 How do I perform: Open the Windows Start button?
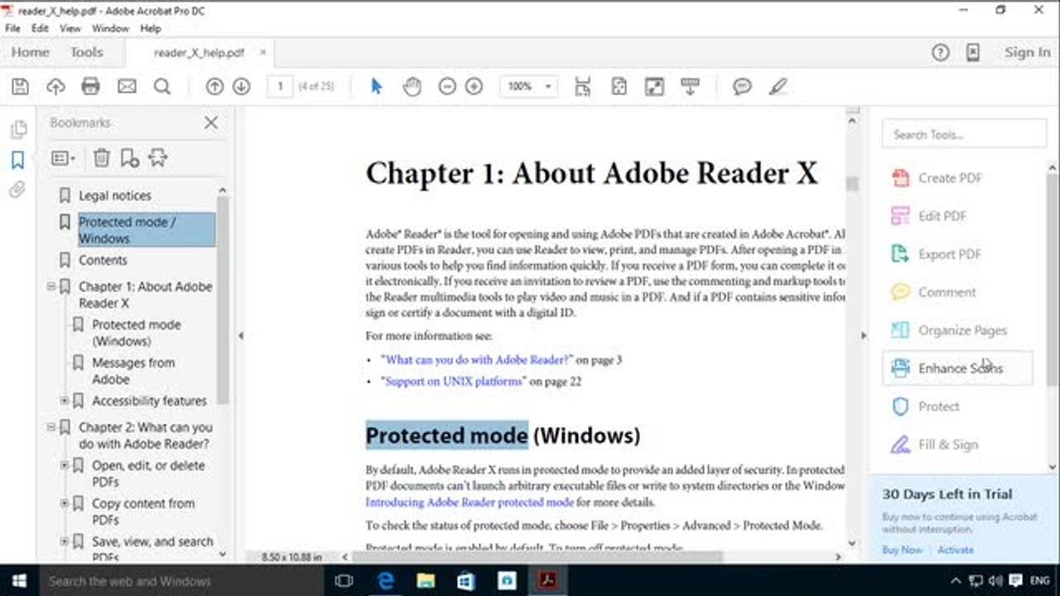coord(18,580)
